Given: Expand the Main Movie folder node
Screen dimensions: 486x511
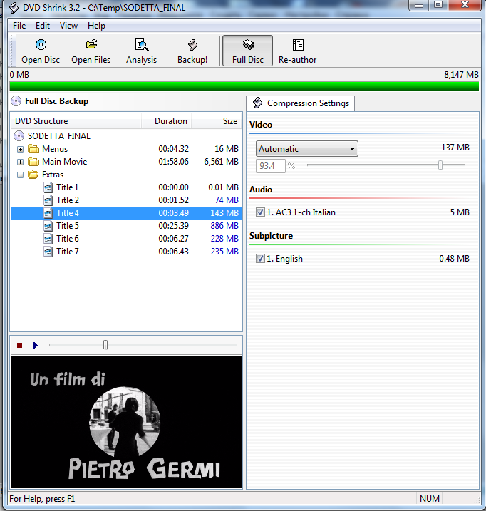Looking at the screenshot, I should 20,162.
